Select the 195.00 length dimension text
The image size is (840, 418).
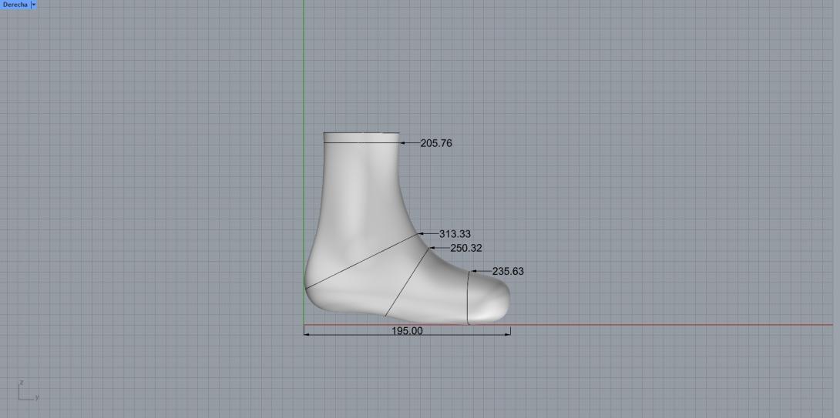(x=407, y=331)
